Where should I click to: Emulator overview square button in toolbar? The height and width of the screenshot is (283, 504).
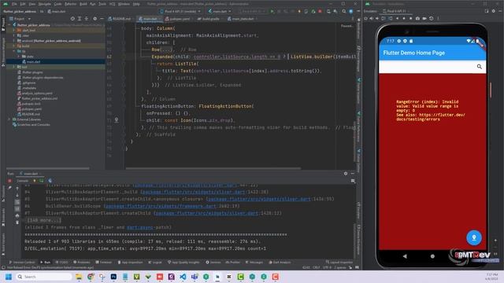[x=410, y=18]
